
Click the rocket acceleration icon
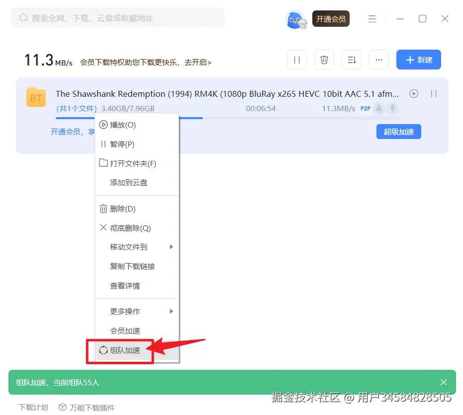point(379,108)
